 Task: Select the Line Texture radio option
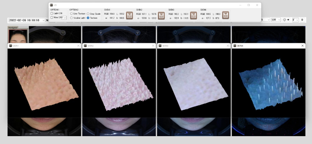(72, 14)
